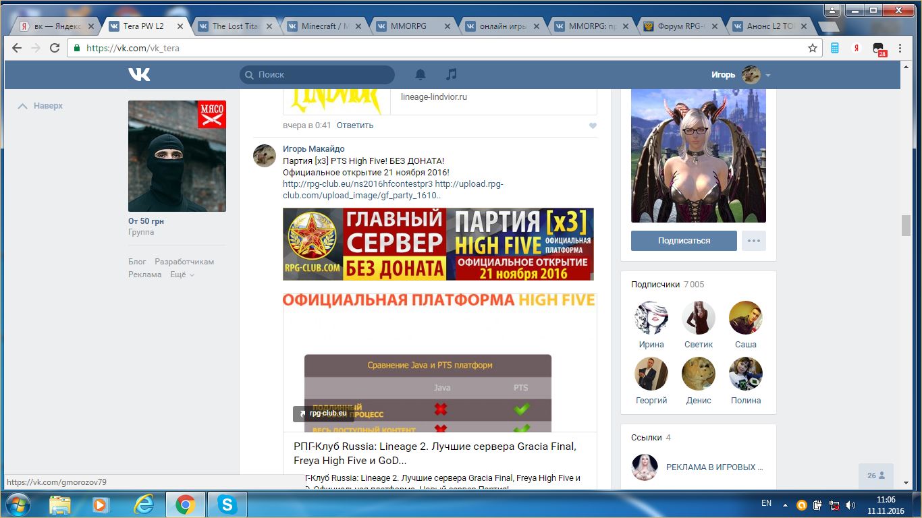This screenshot has width=922, height=518.
Task: Bookmark this page with the star
Action: coord(813,48)
